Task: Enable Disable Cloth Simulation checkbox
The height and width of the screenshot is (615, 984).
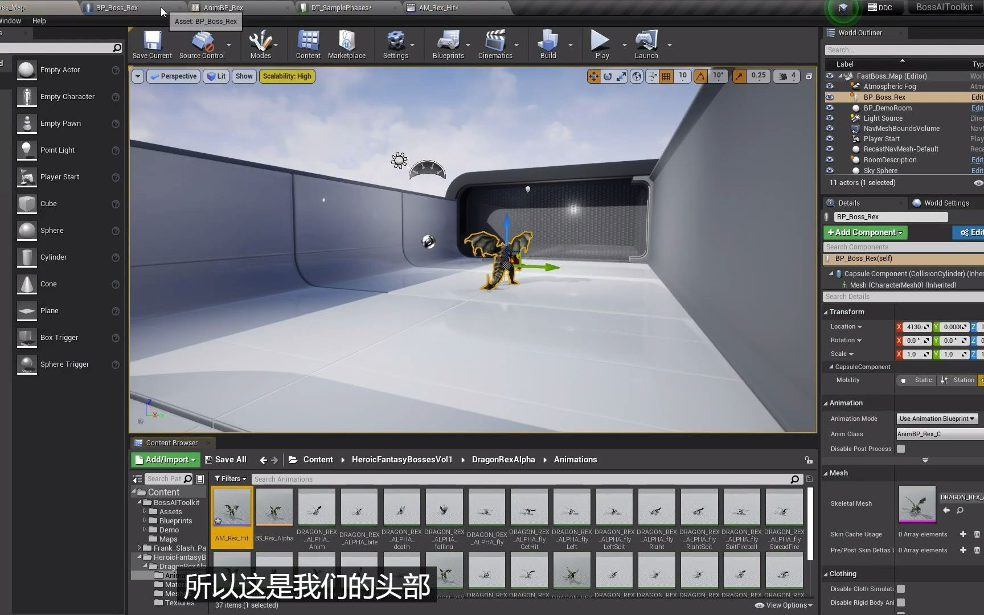Action: click(x=901, y=589)
